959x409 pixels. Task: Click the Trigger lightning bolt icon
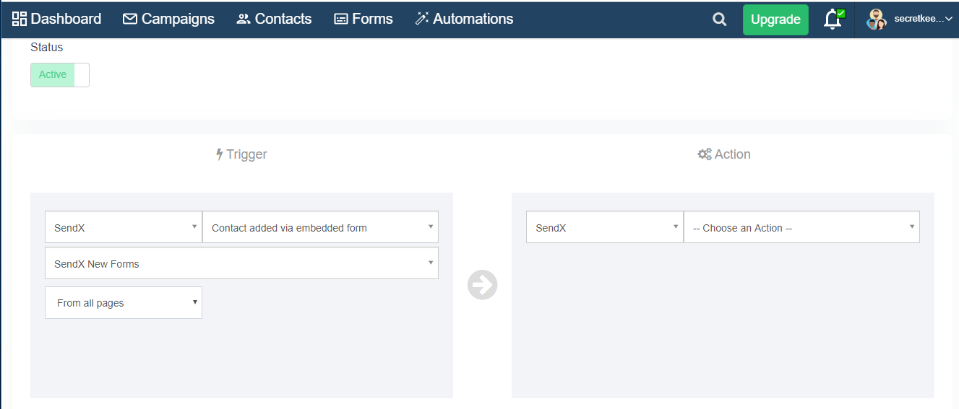click(x=220, y=154)
